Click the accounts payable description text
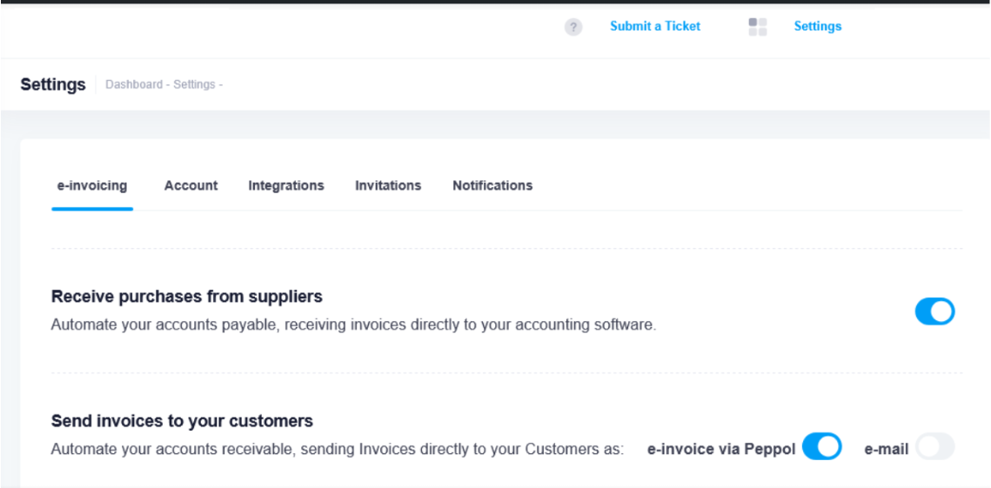This screenshot has width=991, height=488. point(353,325)
